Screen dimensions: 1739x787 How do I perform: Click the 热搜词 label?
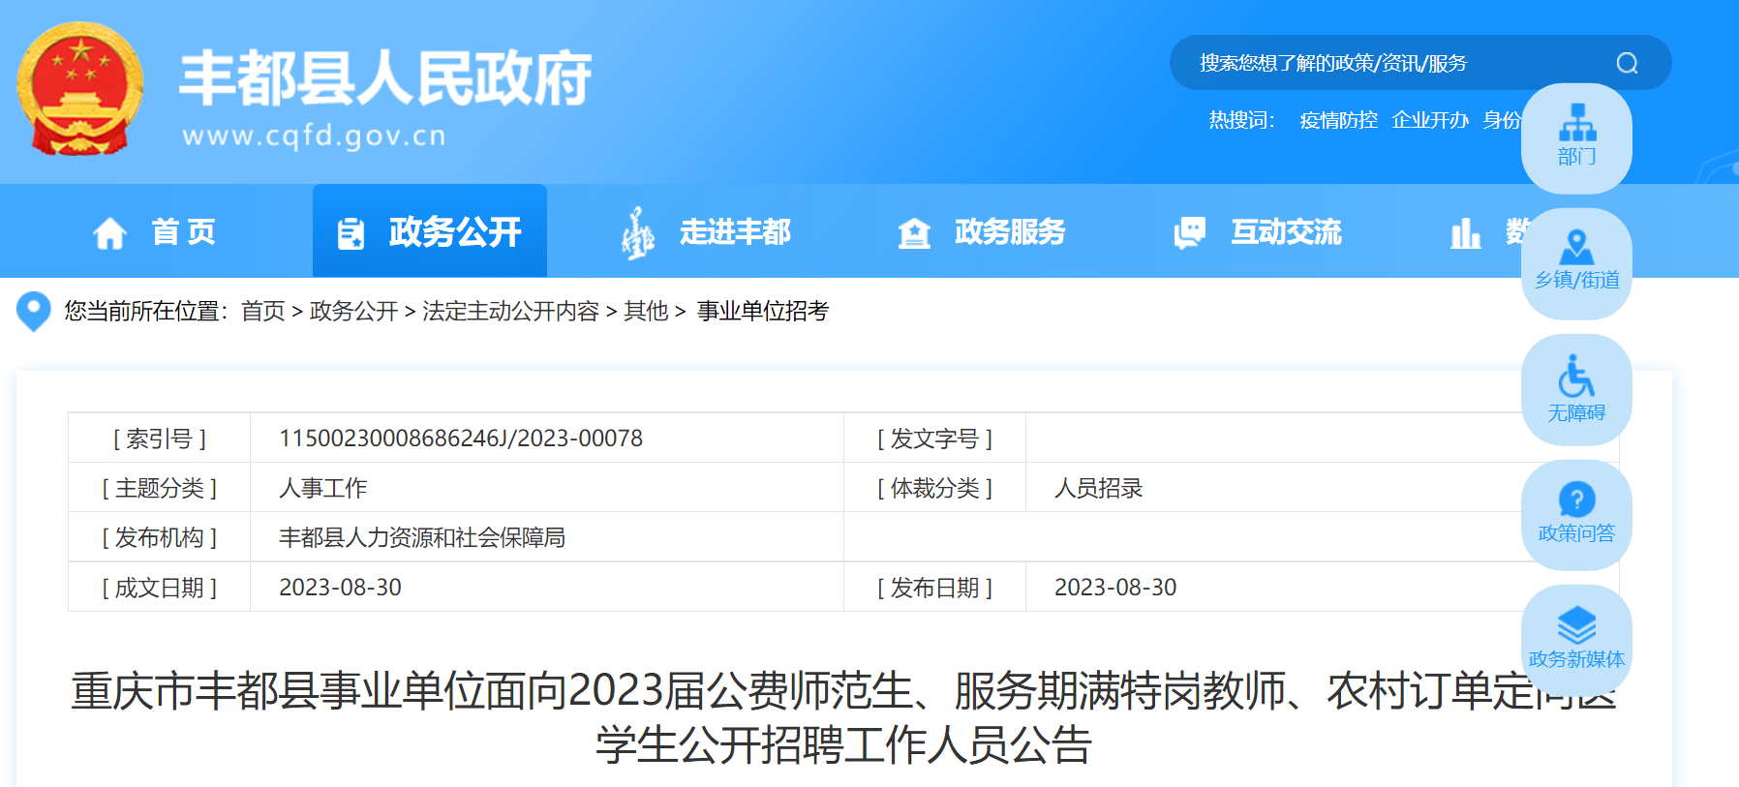tap(1241, 120)
